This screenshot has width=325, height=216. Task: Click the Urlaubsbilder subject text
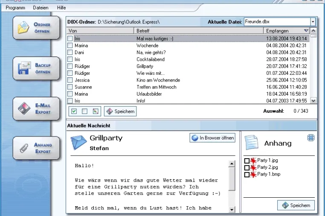pos(149,94)
